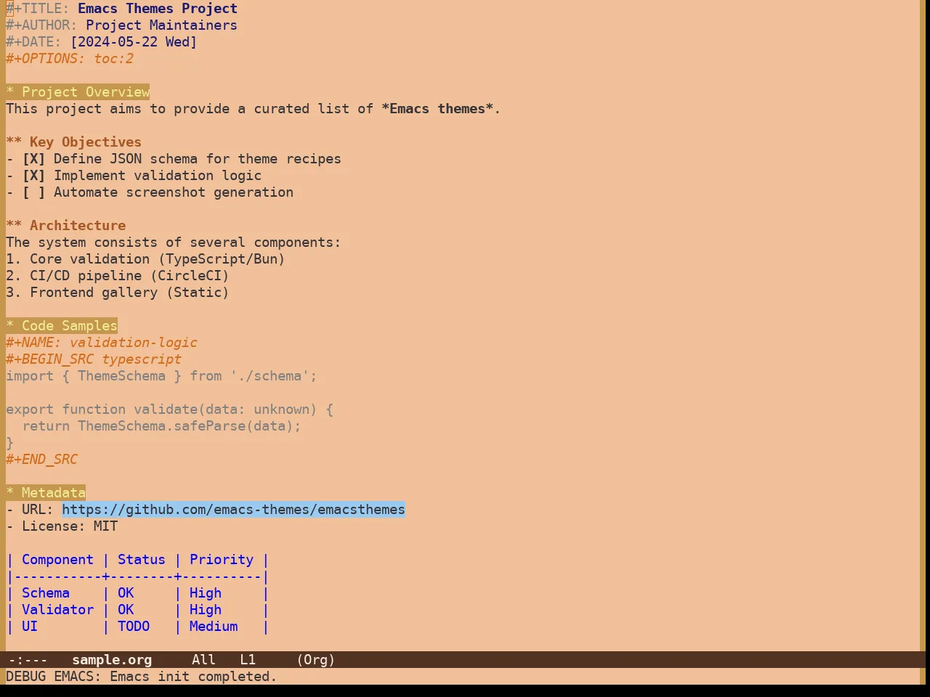The image size is (930, 697).
Task: Click the '-:---' buffer status indicator
Action: coord(28,660)
